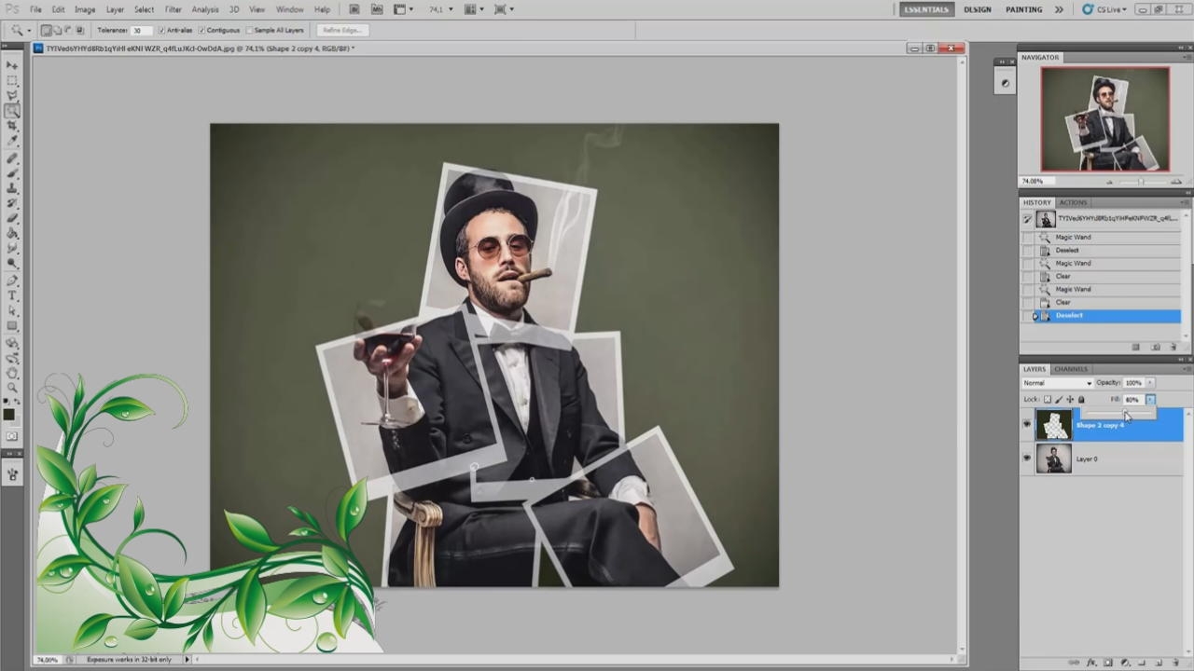Open the tool preset picker
The width and height of the screenshot is (1194, 671).
tap(20, 30)
